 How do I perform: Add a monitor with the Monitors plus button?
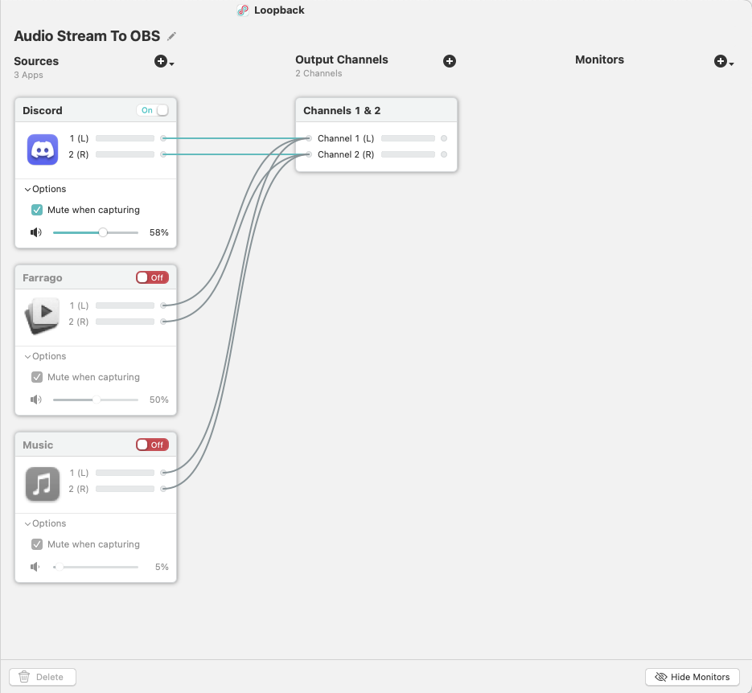[x=723, y=61]
